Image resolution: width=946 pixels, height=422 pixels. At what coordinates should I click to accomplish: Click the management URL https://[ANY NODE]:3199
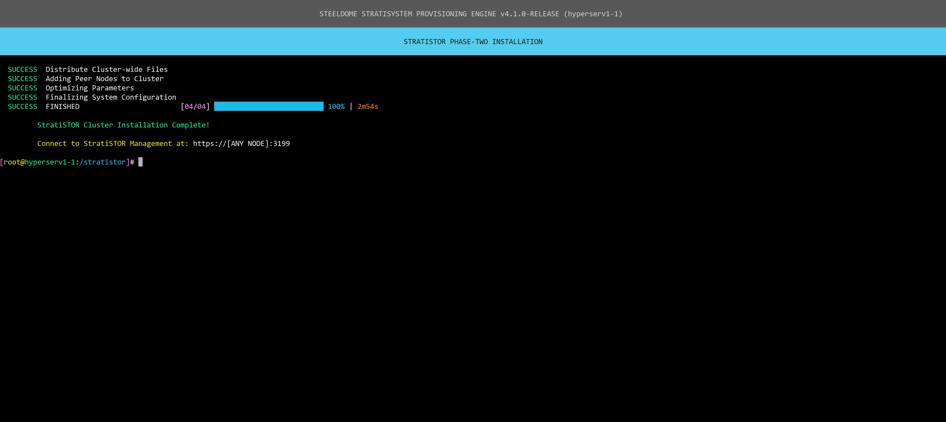(241, 143)
